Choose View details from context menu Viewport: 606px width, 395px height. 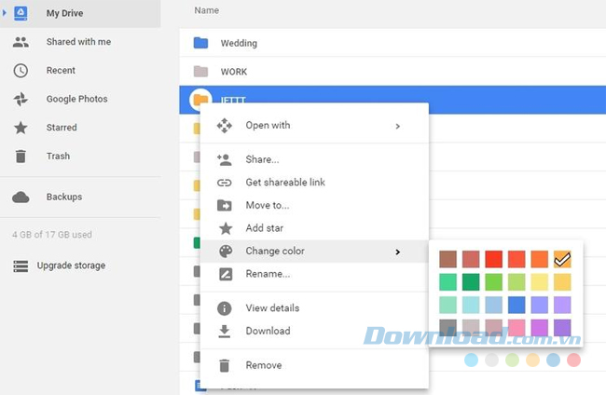(x=314, y=308)
